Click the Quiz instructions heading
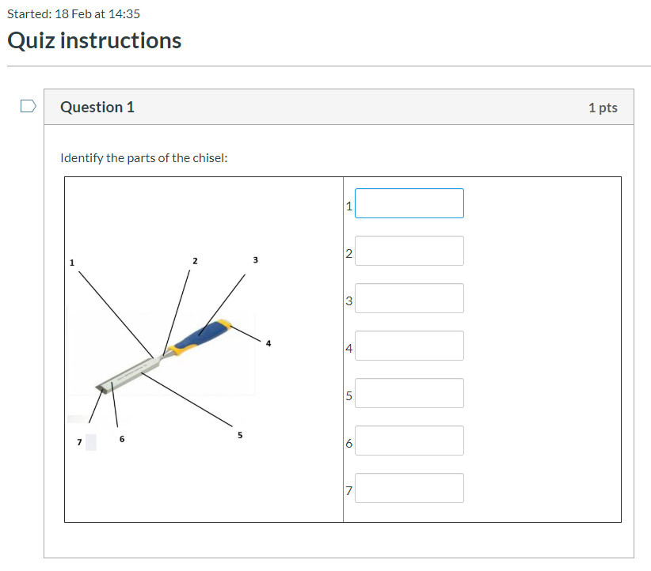The height and width of the screenshot is (571, 651). click(x=94, y=41)
